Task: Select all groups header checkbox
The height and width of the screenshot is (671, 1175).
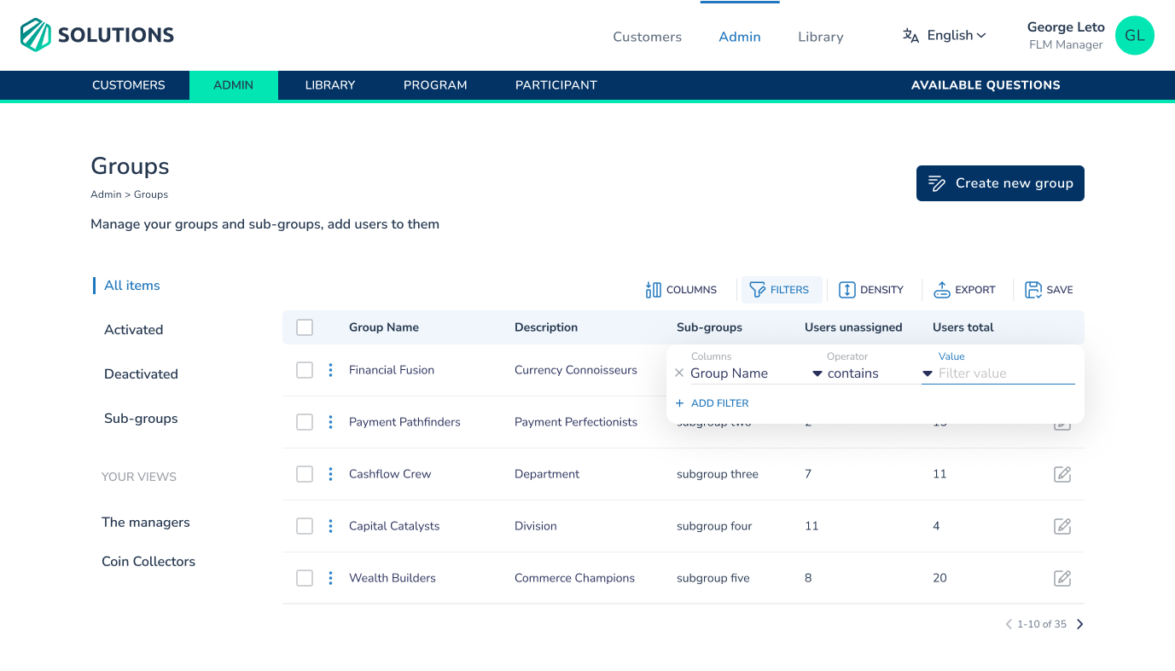Action: click(305, 327)
